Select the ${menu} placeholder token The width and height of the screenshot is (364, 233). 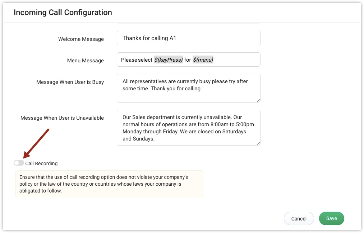pos(203,60)
